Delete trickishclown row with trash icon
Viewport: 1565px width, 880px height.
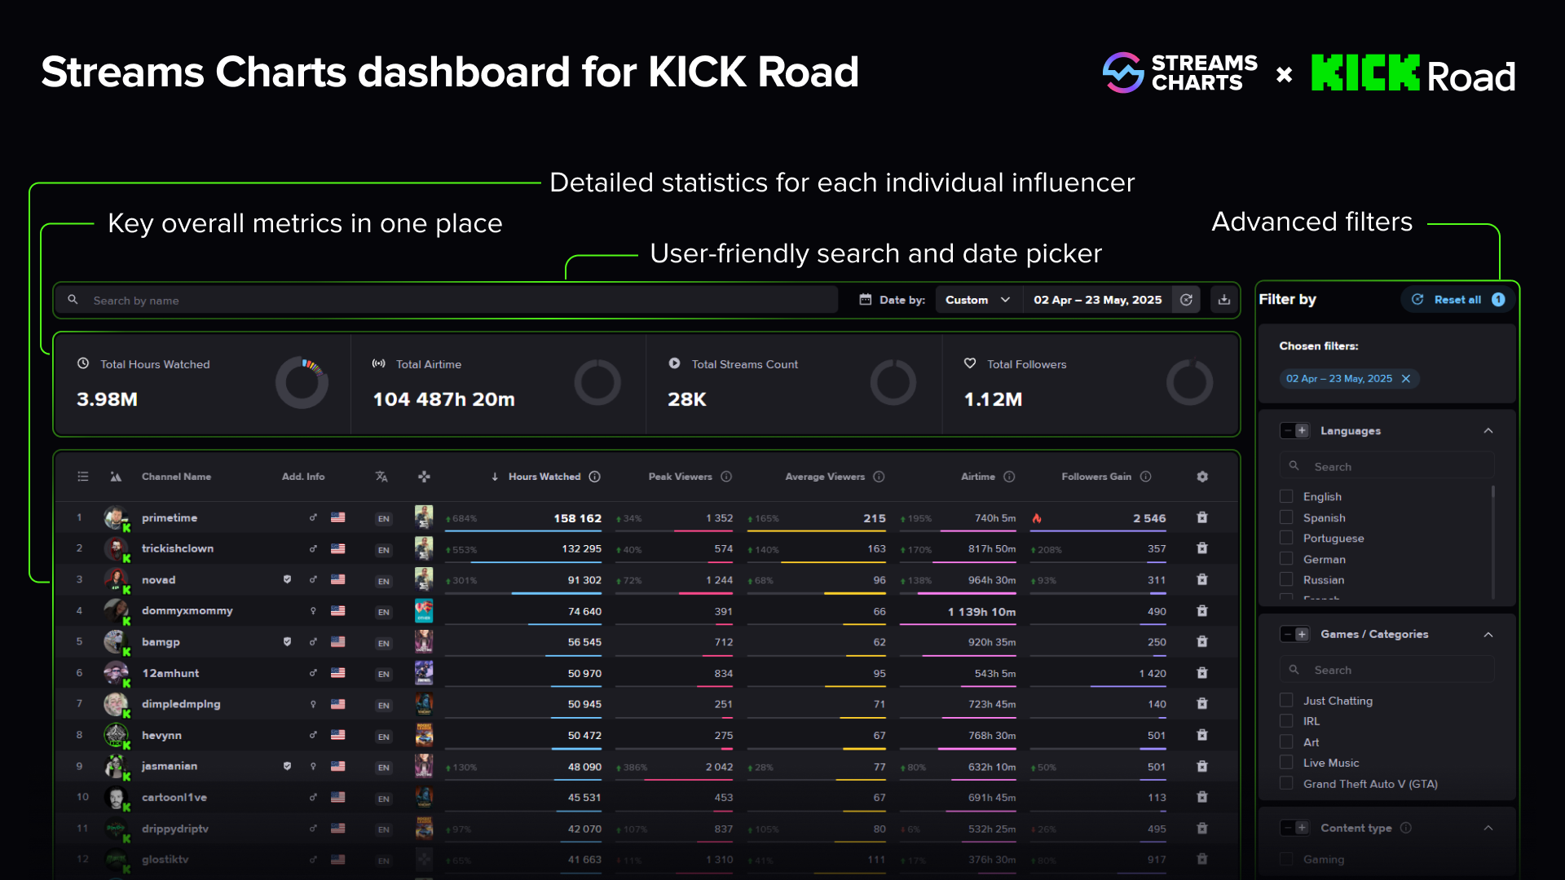[x=1201, y=548]
